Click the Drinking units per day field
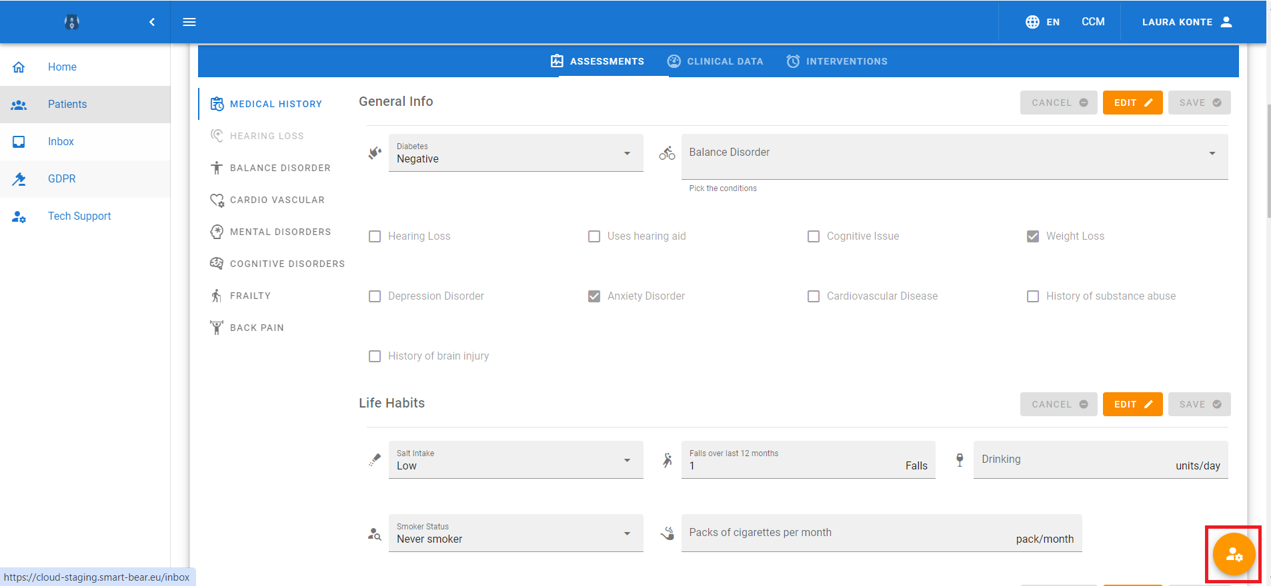Image resolution: width=1271 pixels, height=586 pixels. click(1100, 459)
